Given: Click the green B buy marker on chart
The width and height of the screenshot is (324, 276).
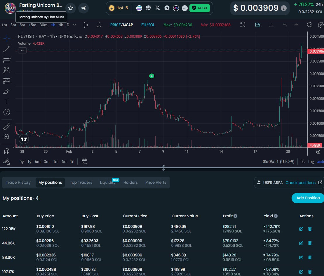Looking at the screenshot, I should coord(151,76).
